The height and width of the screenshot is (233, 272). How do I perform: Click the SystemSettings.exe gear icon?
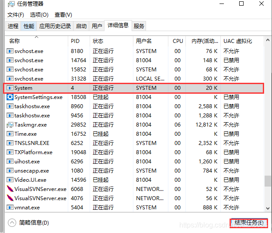(x=10, y=97)
